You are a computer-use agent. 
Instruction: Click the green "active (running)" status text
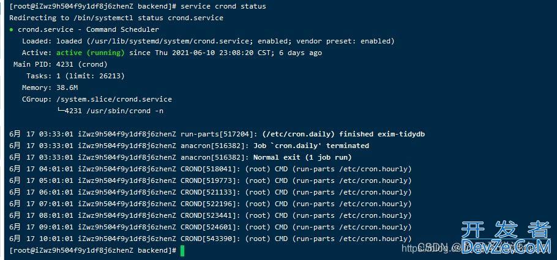tap(94, 53)
